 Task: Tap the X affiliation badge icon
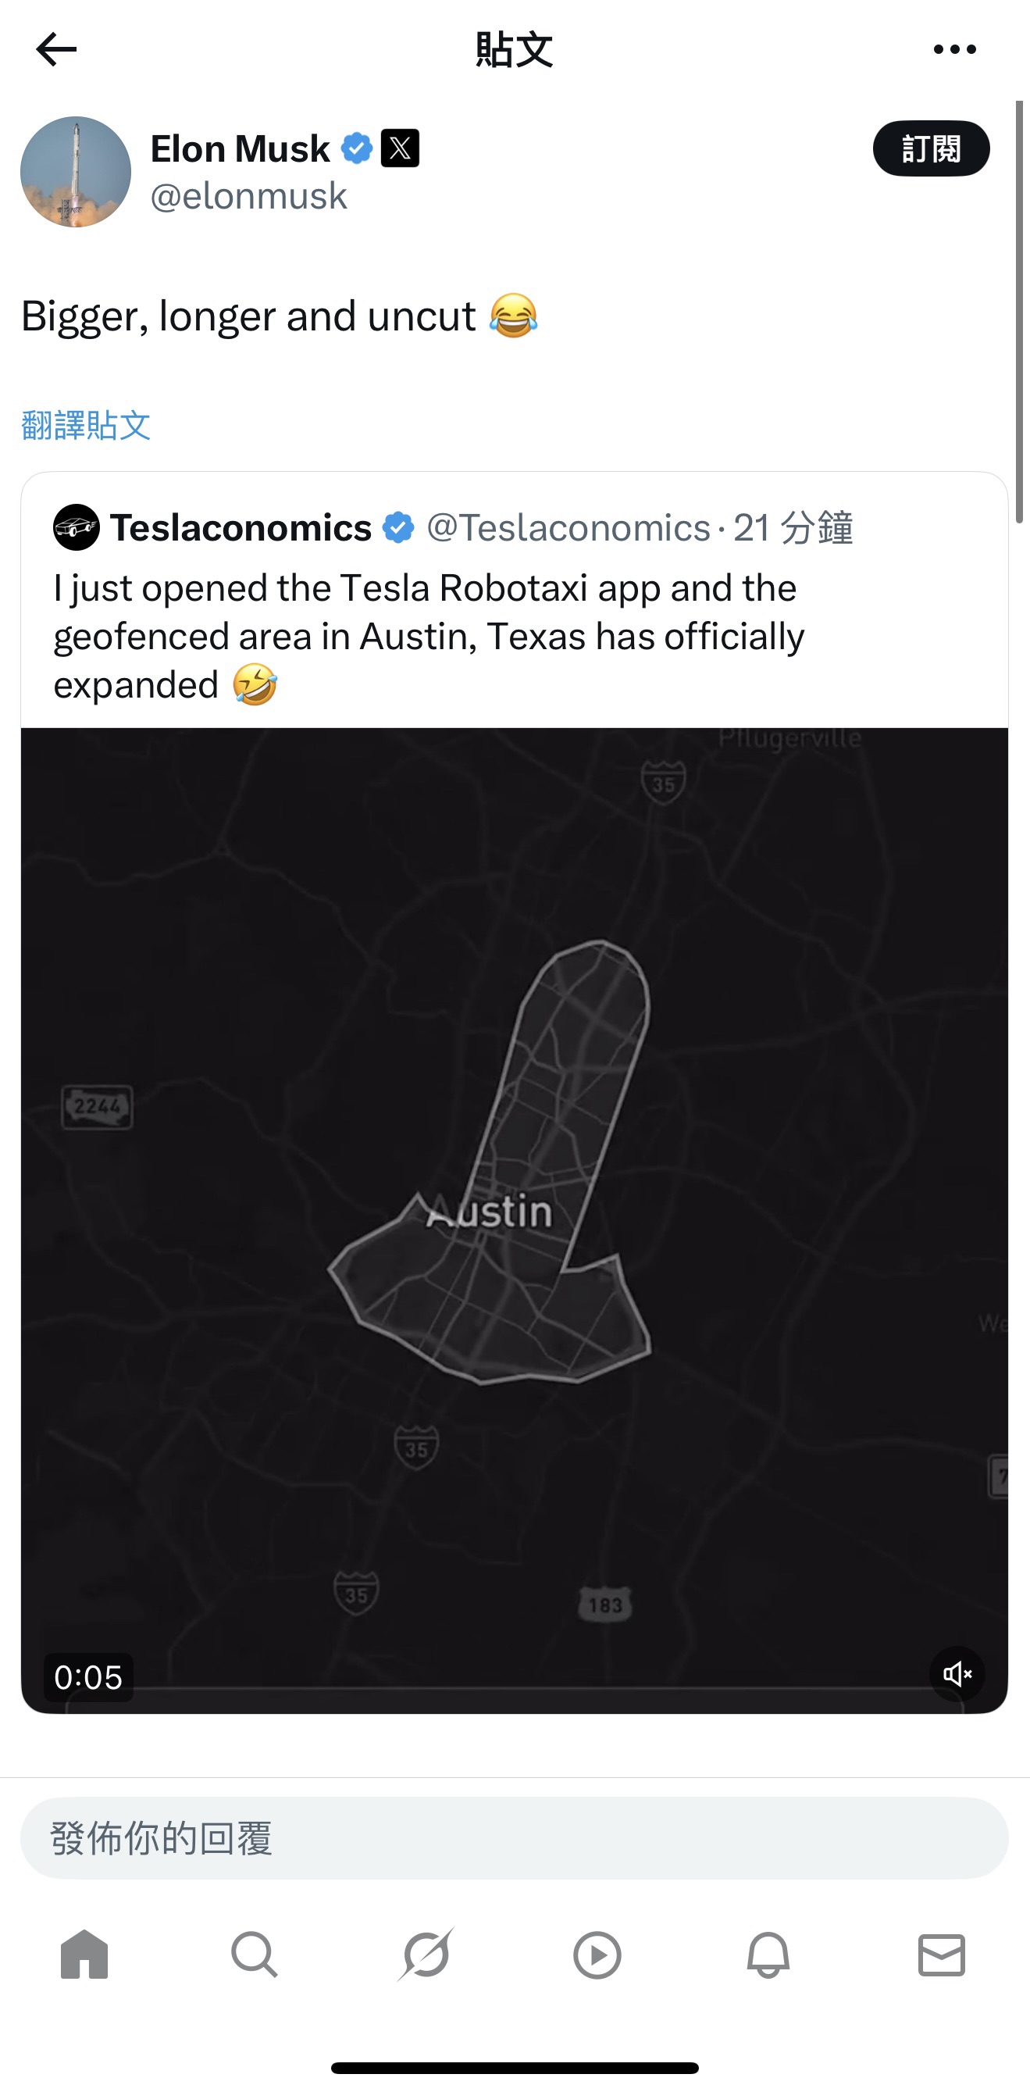coord(400,148)
